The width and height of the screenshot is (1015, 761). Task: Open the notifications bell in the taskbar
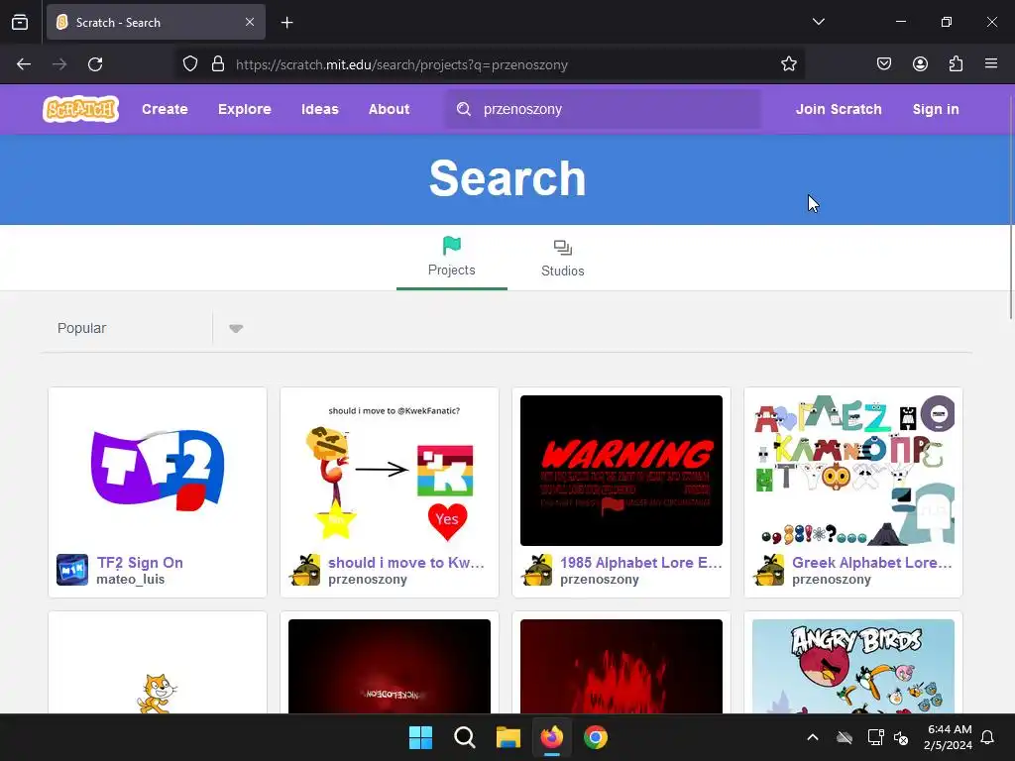pos(988,737)
